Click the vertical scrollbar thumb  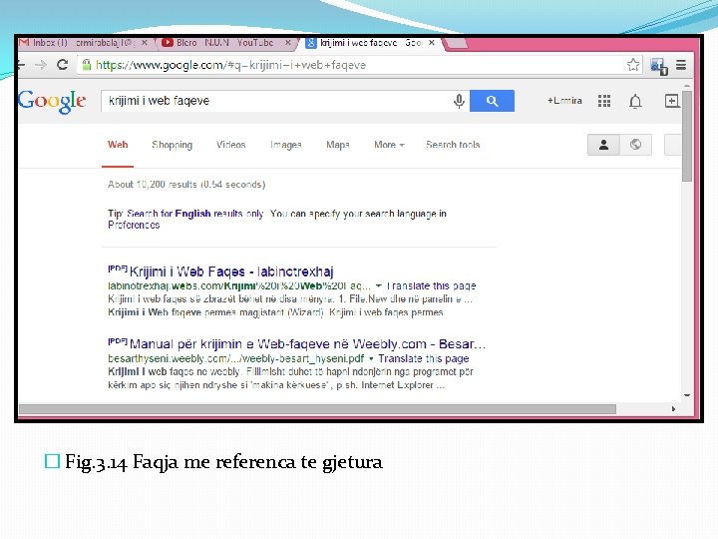687,136
